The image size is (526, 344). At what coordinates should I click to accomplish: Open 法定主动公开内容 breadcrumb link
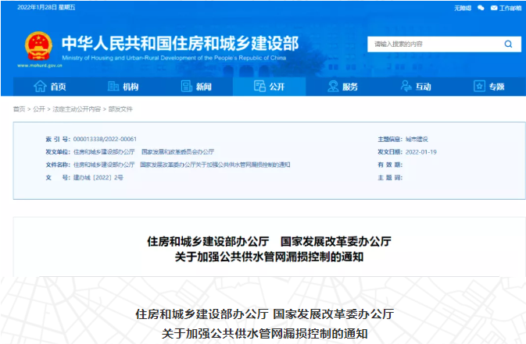click(77, 109)
